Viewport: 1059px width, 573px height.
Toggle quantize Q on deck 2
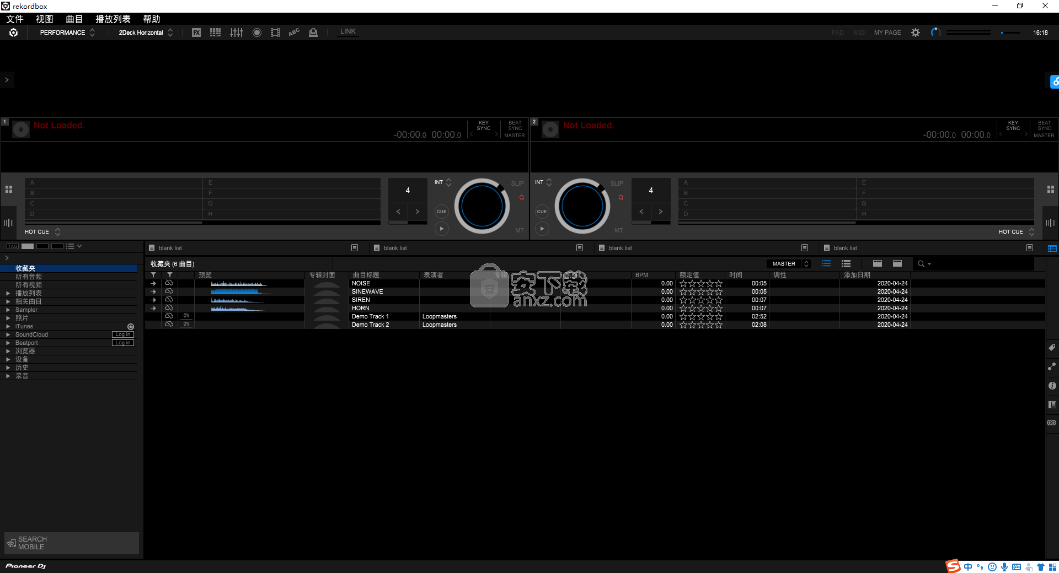coord(621,197)
